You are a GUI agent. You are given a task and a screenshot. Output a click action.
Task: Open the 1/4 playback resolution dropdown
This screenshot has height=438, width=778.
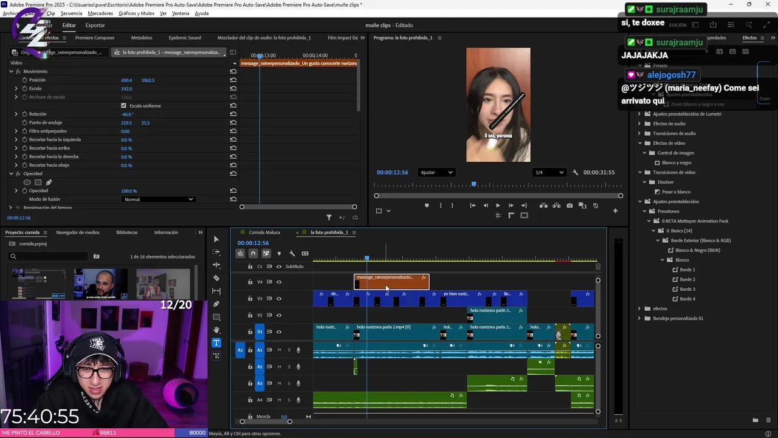[x=549, y=172]
